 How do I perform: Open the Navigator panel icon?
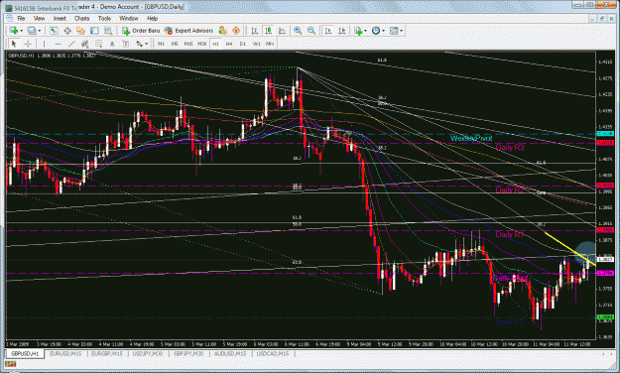(x=81, y=31)
